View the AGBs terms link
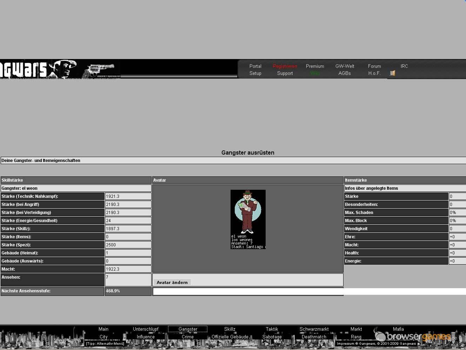Screen dimensions: 466x350 (345, 73)
